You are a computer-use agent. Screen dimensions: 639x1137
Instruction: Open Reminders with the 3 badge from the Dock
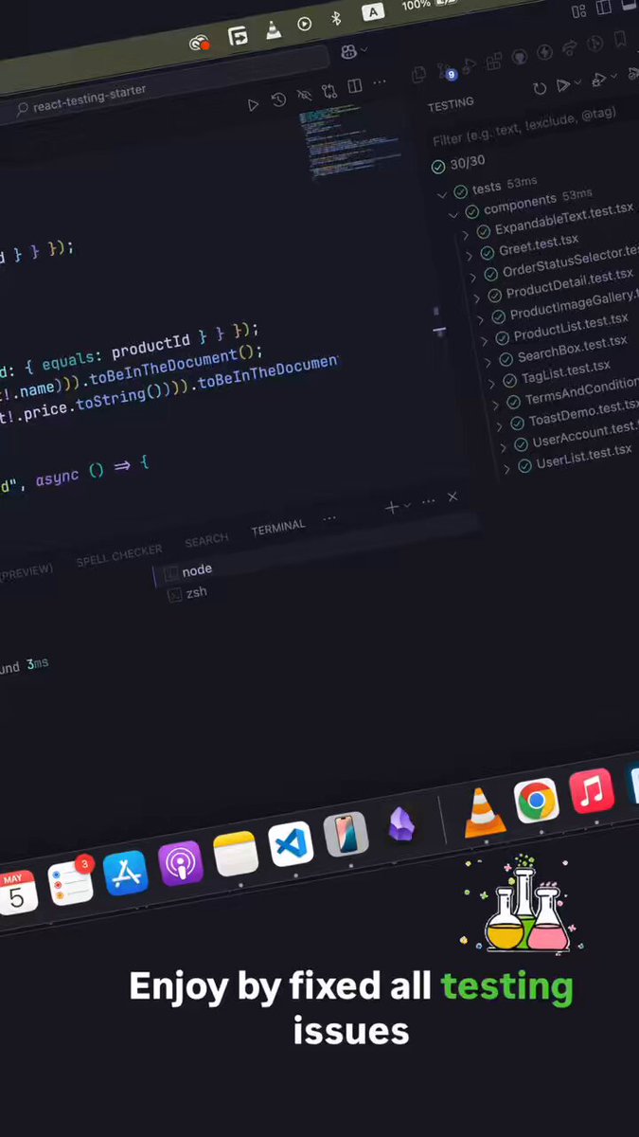pos(71,882)
